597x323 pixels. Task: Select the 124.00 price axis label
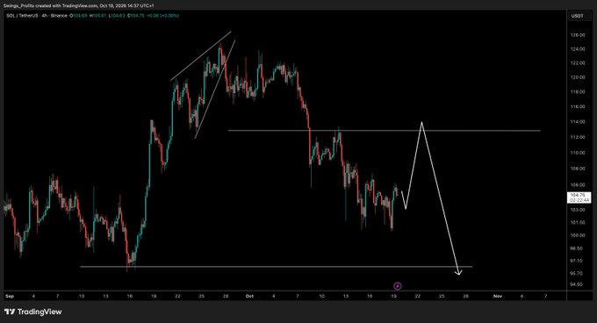(x=578, y=49)
